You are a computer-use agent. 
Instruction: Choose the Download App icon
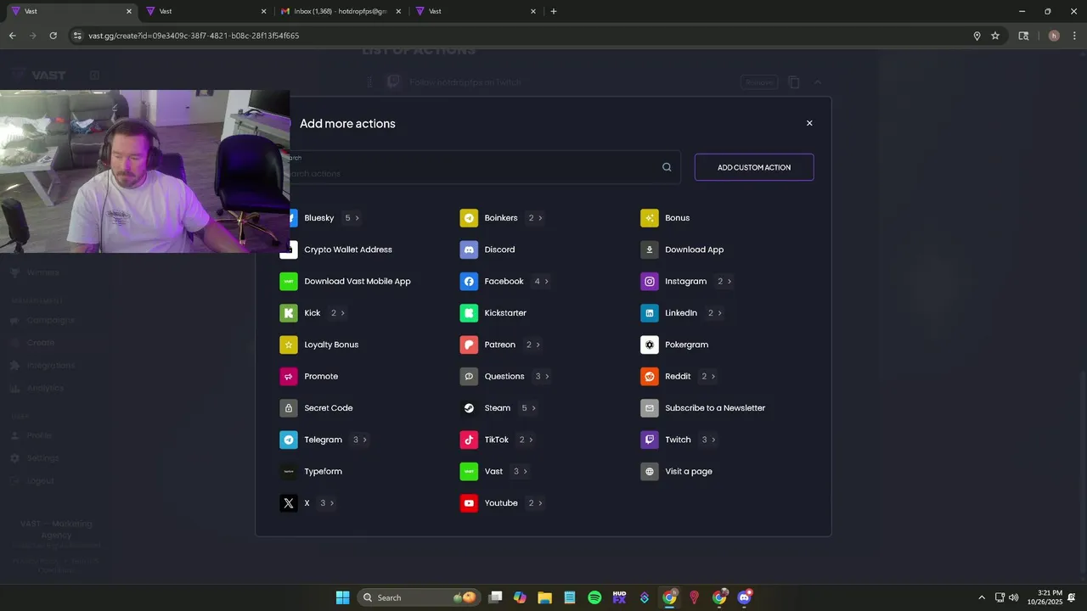(x=650, y=249)
